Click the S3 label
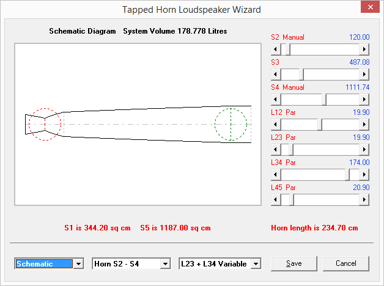The height and width of the screenshot is (286, 384). click(275, 62)
